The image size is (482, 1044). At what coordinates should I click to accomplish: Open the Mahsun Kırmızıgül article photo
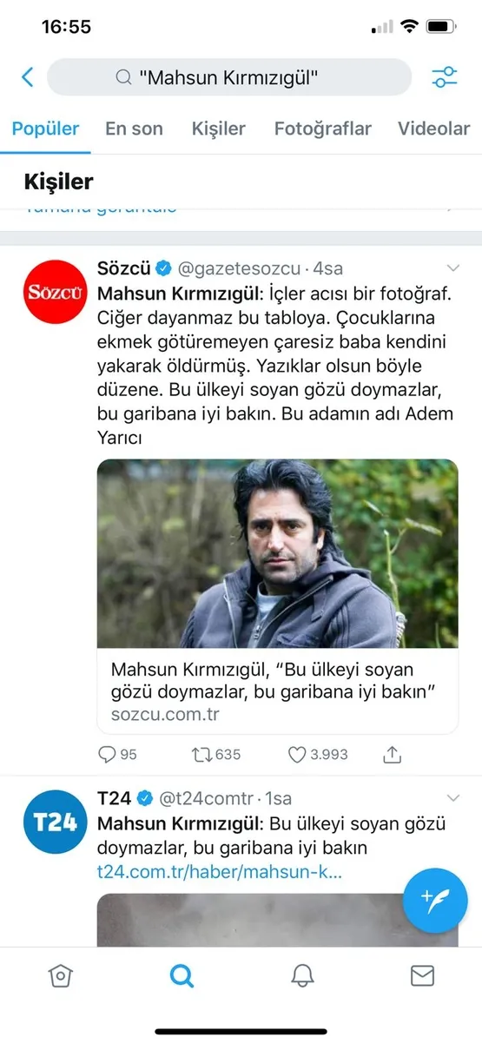(277, 553)
